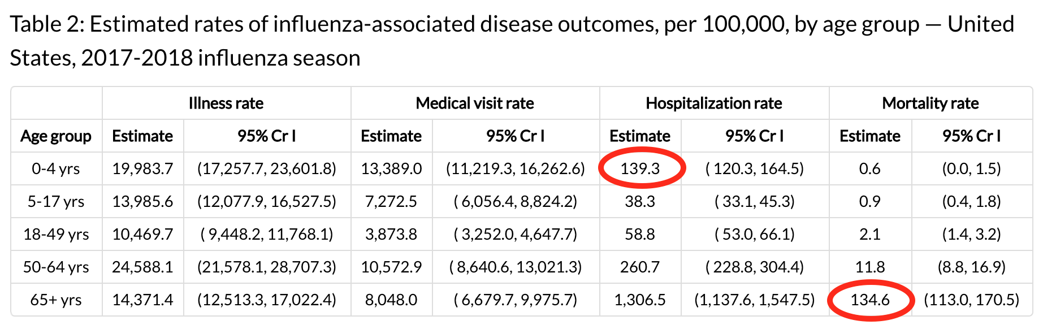Click the circled 139.3 hospitalization estimate
Image resolution: width=1056 pixels, height=329 pixels.
[x=640, y=168]
